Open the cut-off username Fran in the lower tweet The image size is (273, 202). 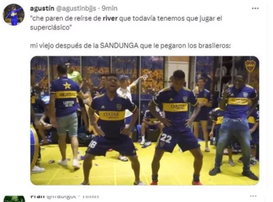[x=37, y=196]
